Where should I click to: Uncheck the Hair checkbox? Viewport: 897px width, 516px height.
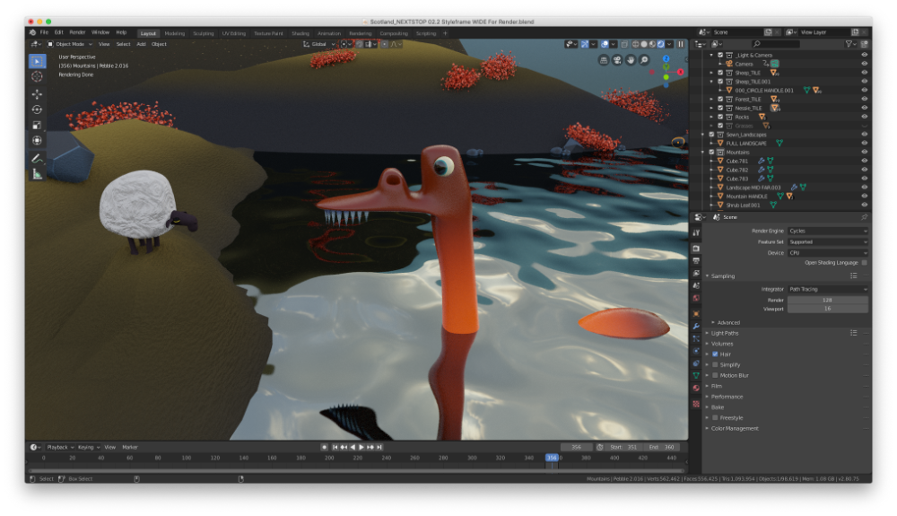(716, 354)
